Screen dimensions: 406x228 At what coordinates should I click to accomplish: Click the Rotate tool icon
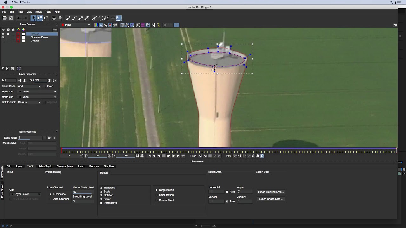[101, 18]
